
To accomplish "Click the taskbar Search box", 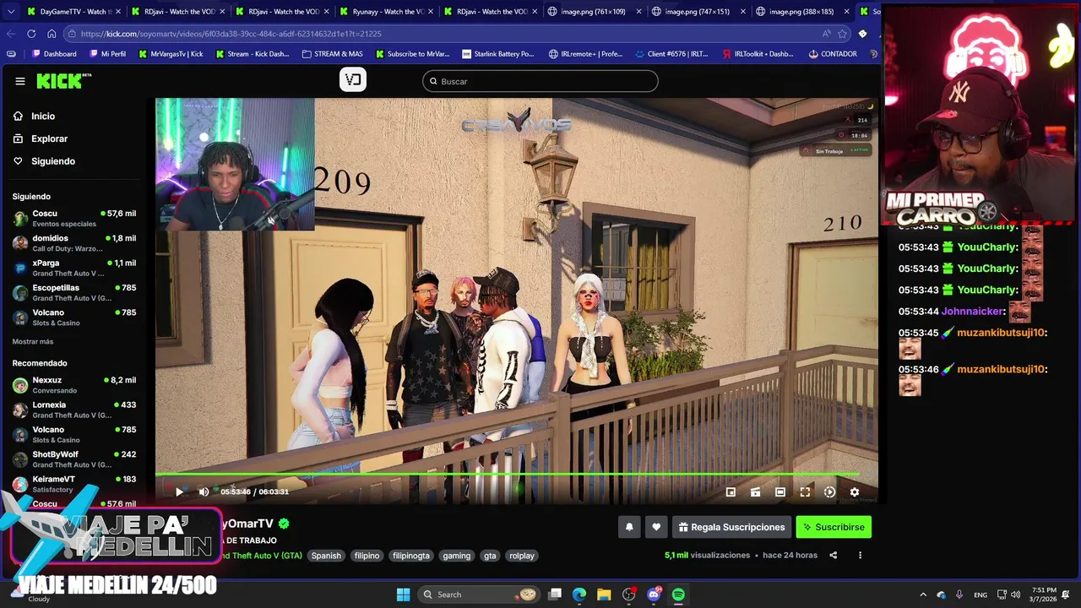I will 479,594.
